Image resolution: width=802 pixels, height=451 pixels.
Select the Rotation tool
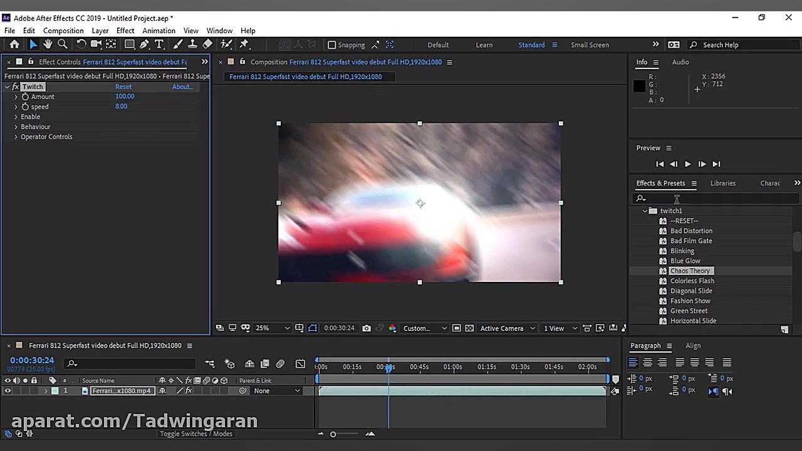[81, 44]
